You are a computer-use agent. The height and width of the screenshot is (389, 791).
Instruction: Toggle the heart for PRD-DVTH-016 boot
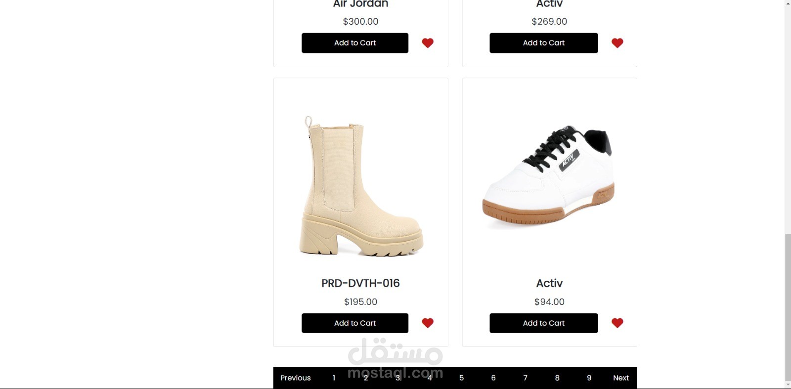point(428,323)
